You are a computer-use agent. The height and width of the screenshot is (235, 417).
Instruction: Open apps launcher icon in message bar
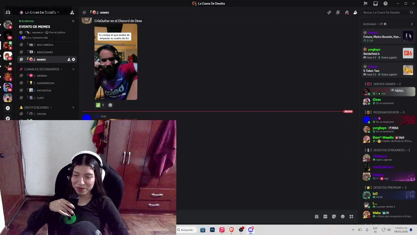351,216
